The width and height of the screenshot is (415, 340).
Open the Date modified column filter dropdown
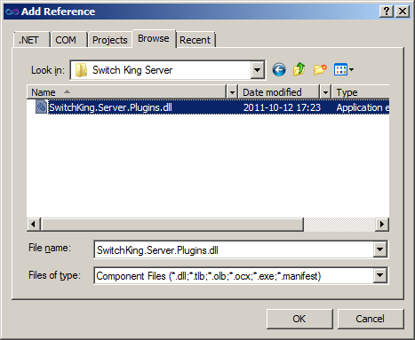[325, 92]
